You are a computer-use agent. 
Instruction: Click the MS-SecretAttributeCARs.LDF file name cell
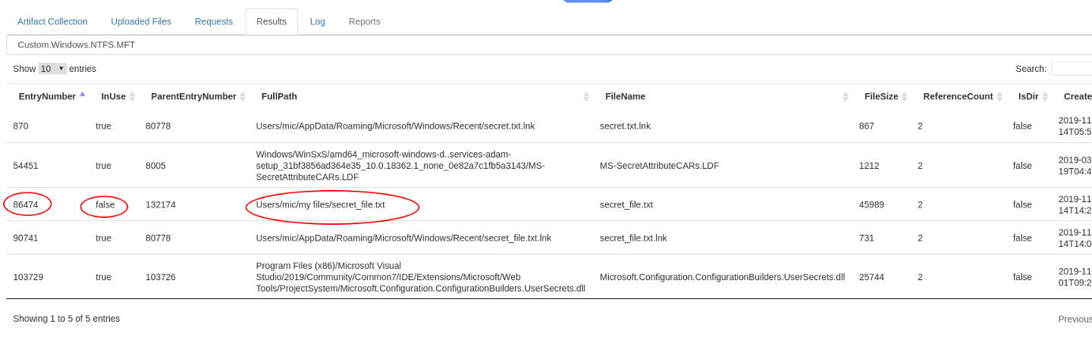click(x=659, y=166)
